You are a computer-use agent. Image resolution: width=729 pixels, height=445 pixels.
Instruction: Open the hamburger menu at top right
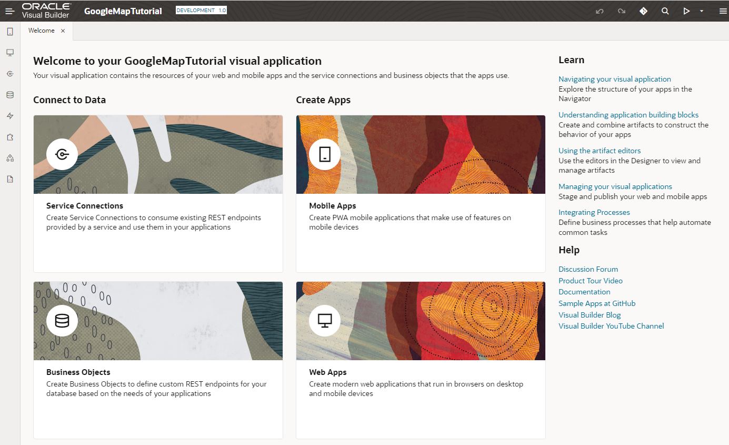pos(722,11)
